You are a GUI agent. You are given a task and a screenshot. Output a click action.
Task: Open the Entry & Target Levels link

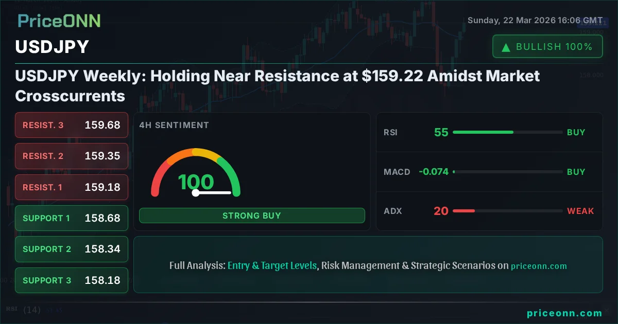(x=272, y=266)
